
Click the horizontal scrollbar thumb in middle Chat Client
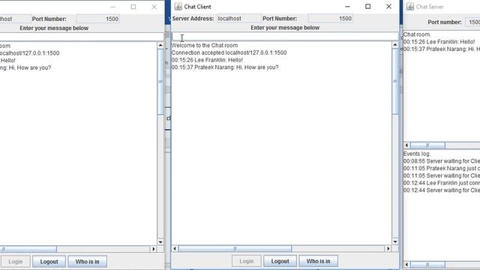tap(235, 248)
